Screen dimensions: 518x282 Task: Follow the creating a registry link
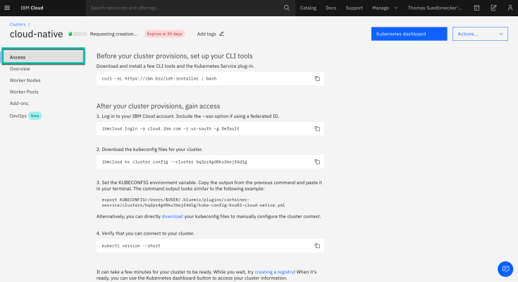coord(274,271)
